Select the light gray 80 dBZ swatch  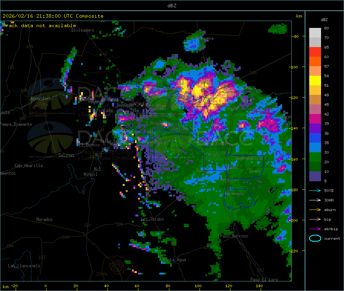315,33
